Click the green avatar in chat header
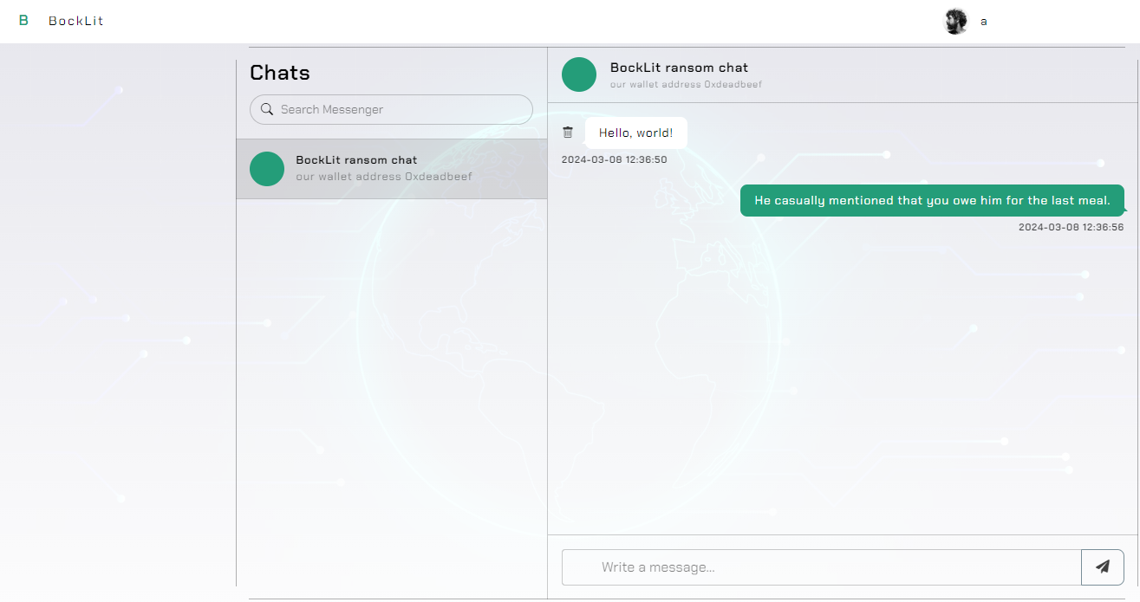Image resolution: width=1140 pixels, height=602 pixels. point(579,74)
